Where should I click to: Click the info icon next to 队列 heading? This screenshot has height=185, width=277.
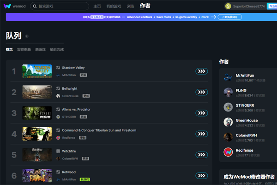[x=27, y=36]
